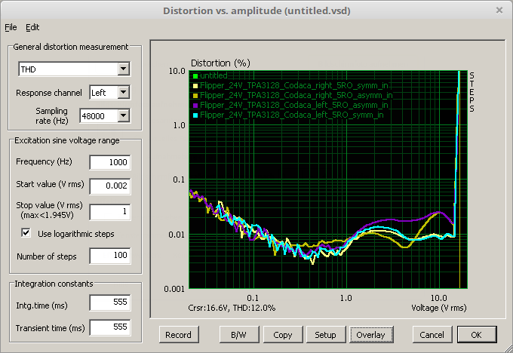Click the Frequency (Hz) input field
The image size is (513, 353).
click(109, 162)
